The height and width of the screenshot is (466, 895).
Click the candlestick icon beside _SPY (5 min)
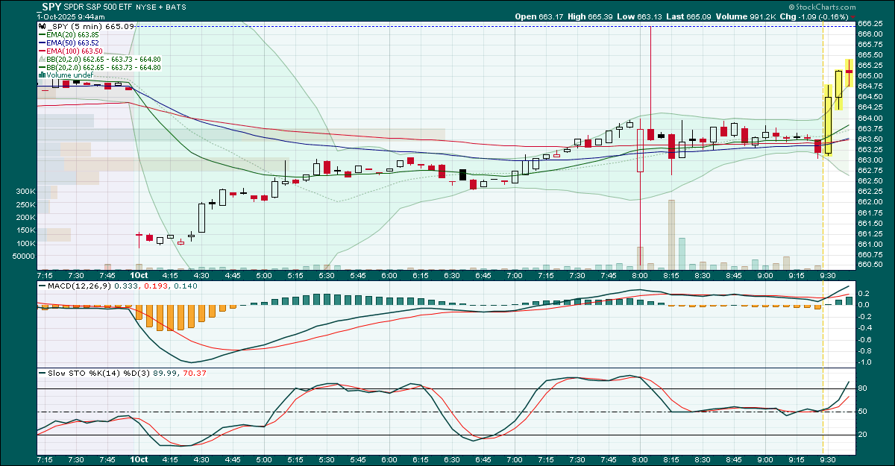pyautogui.click(x=41, y=26)
